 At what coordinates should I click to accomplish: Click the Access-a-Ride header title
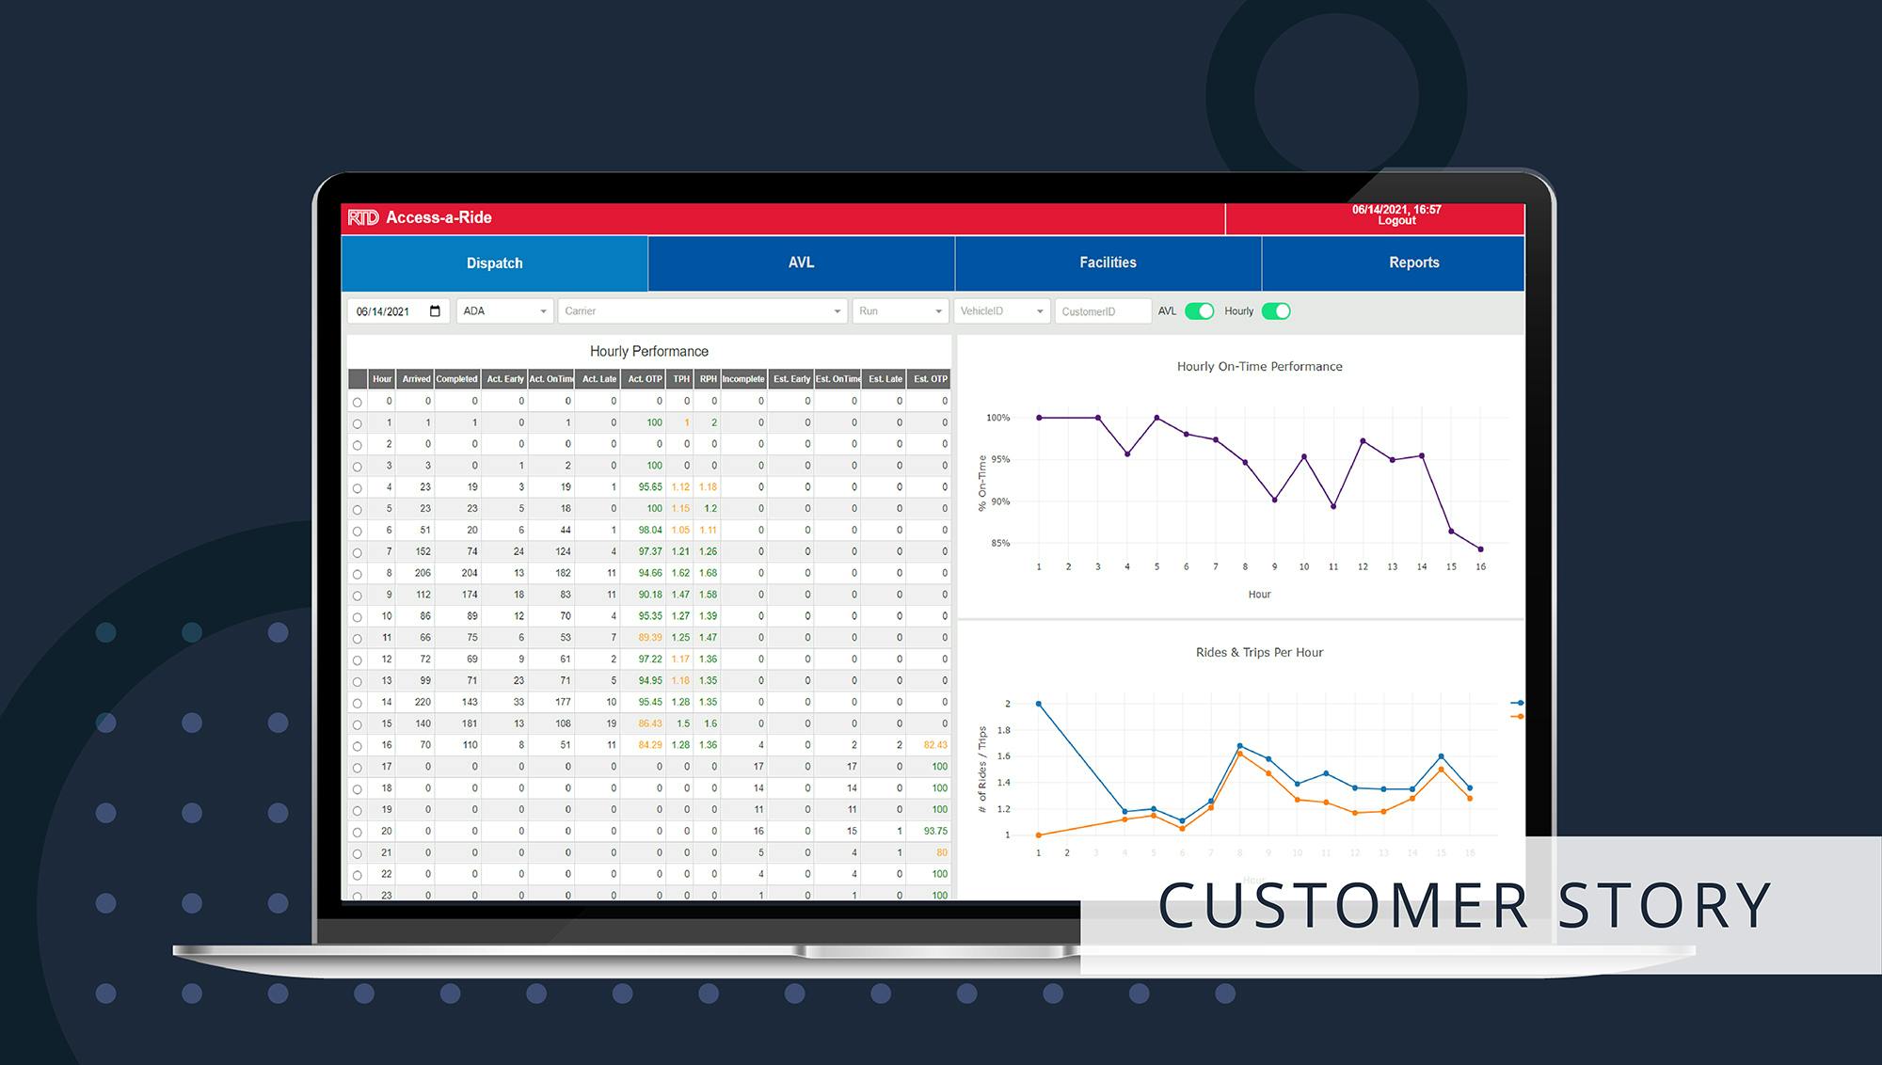coord(439,217)
